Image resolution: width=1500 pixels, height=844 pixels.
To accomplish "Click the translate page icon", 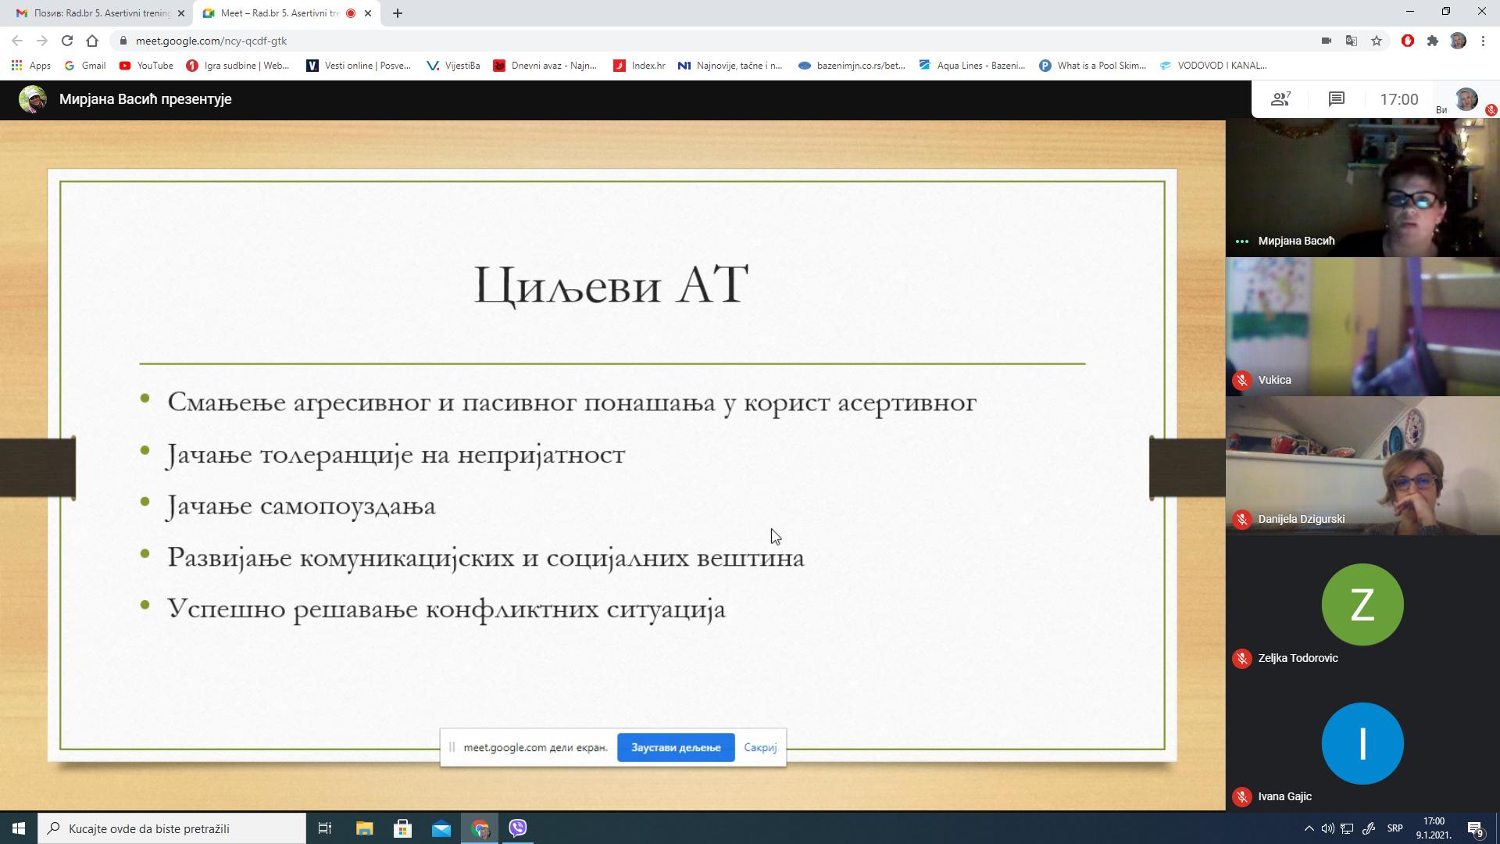I will pos(1351,41).
